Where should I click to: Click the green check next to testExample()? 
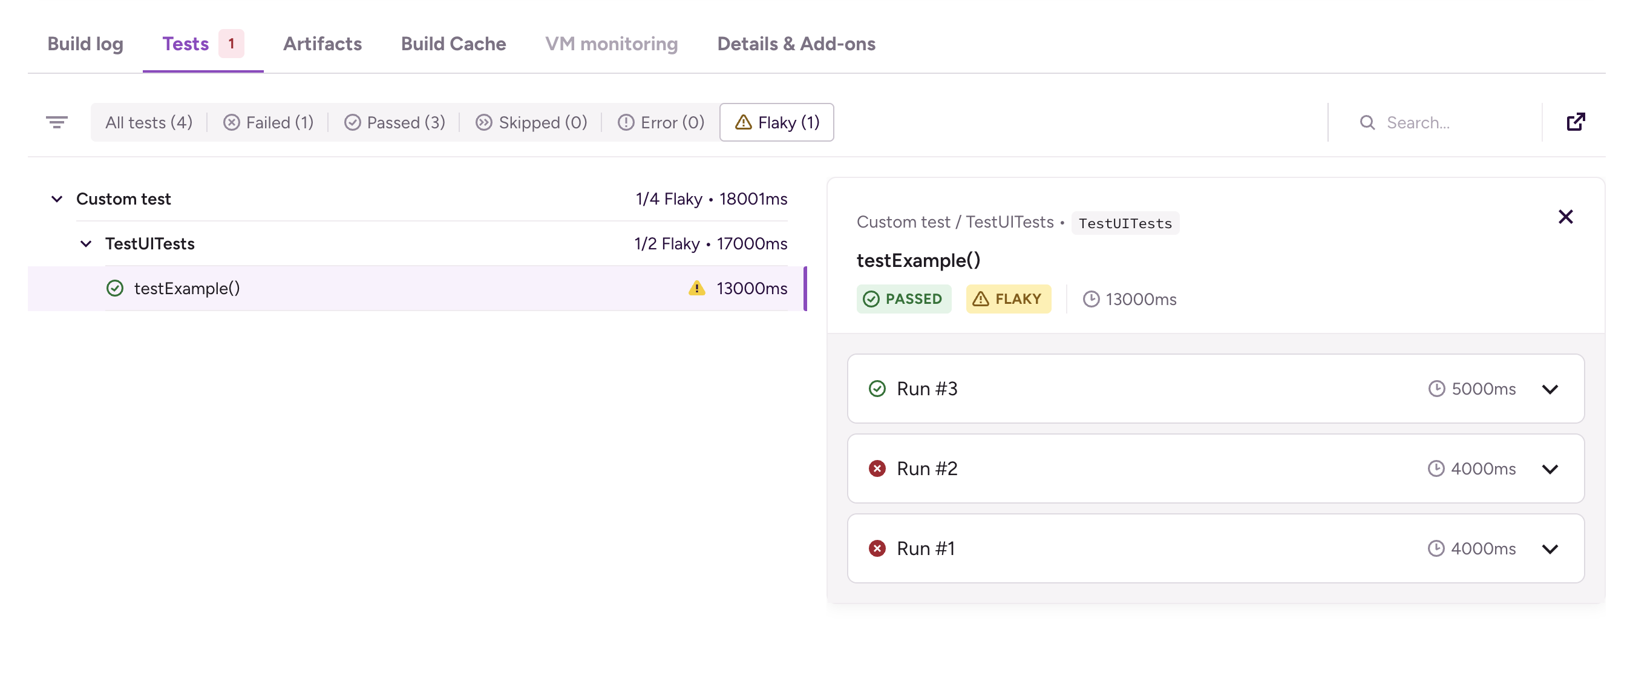(114, 289)
